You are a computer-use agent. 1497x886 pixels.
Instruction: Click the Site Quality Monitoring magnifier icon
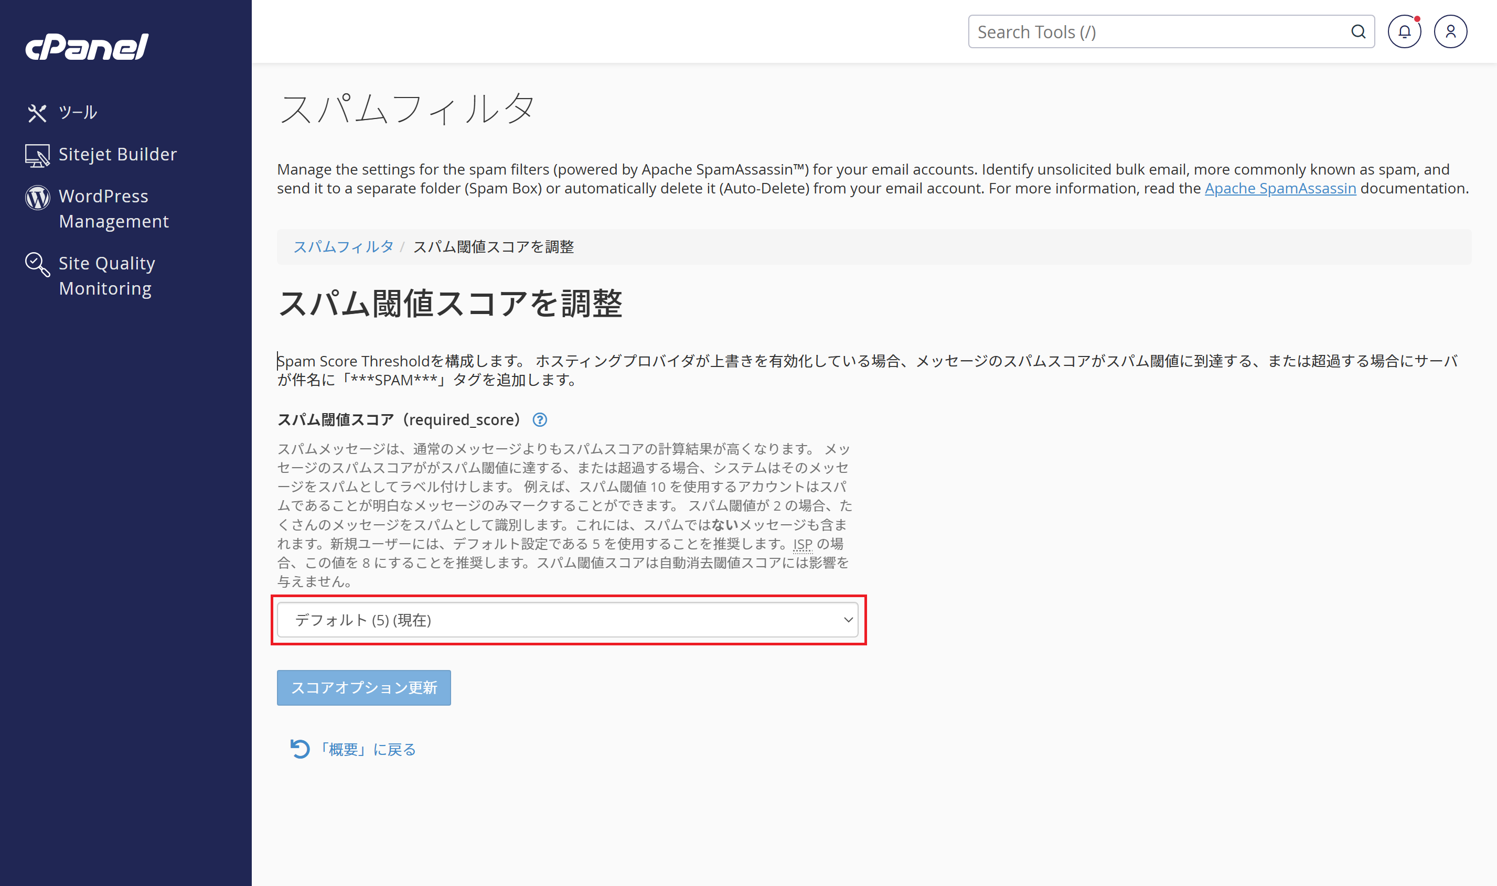point(37,264)
